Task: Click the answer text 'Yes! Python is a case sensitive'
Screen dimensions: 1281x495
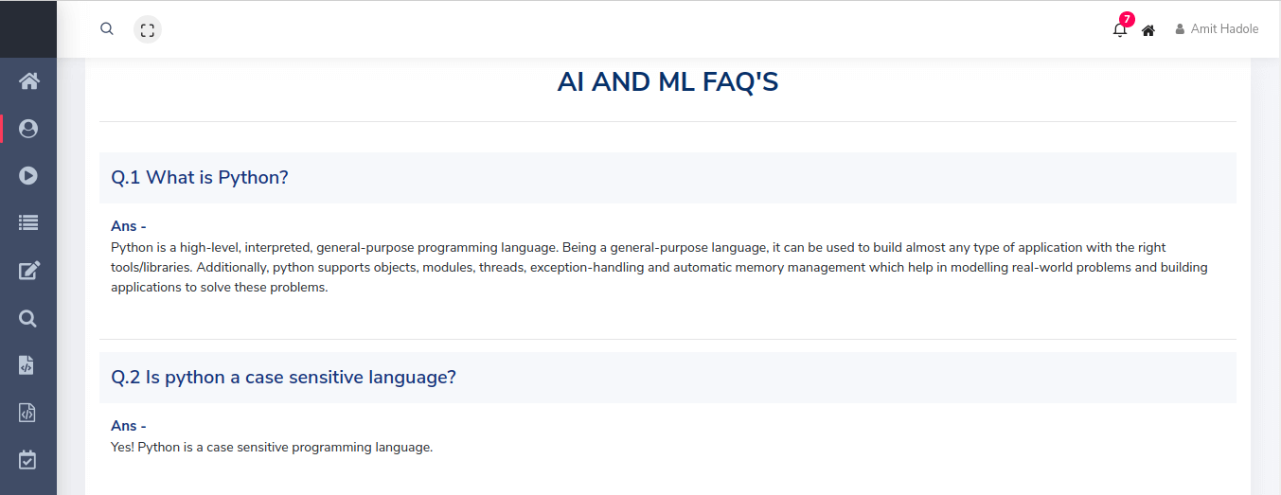Action: pos(272,447)
